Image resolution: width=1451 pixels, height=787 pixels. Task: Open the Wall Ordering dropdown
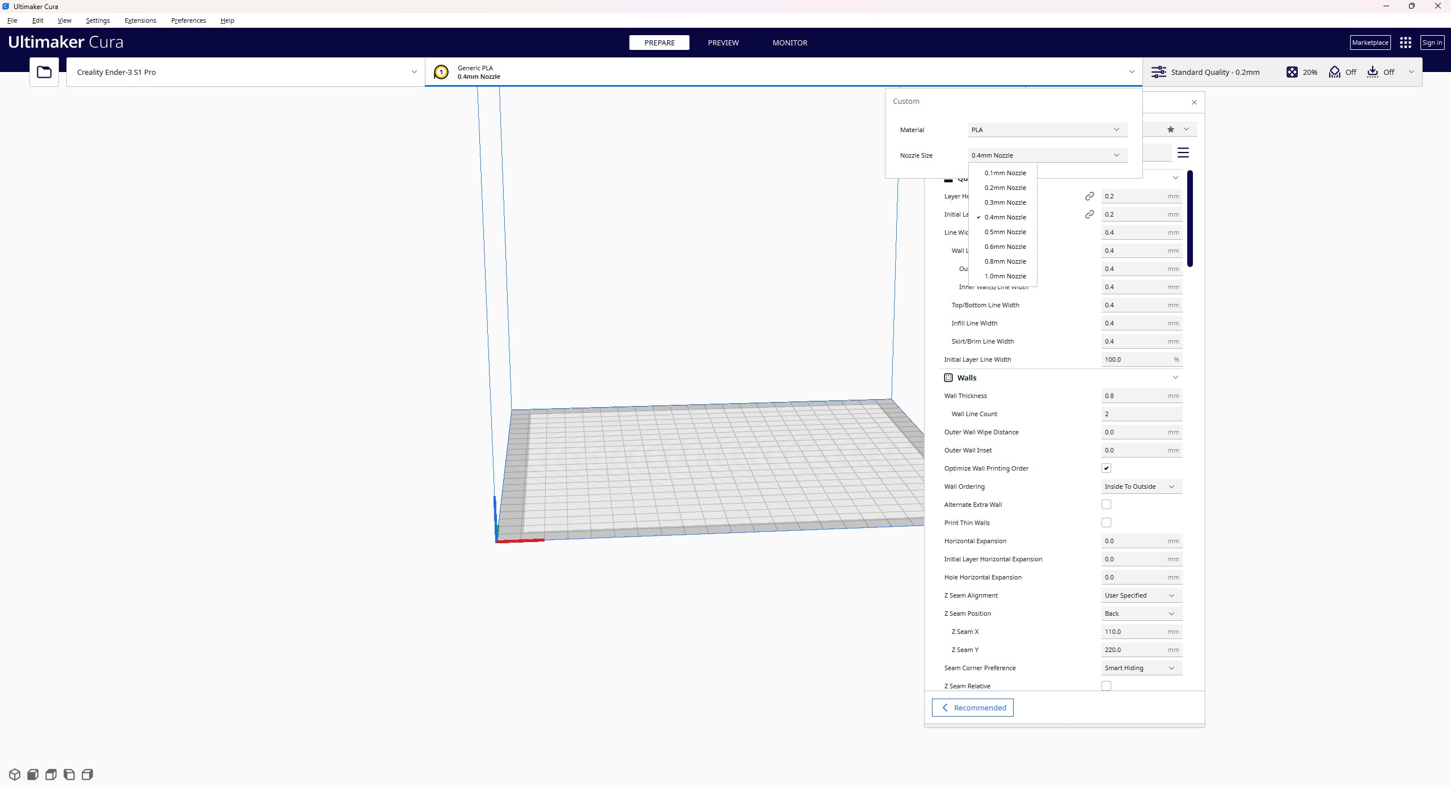click(x=1141, y=486)
